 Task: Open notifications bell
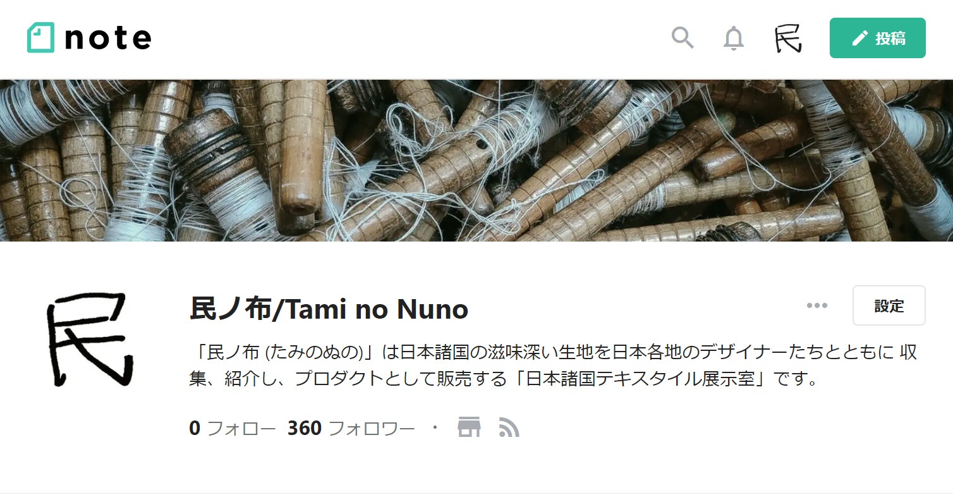[734, 39]
